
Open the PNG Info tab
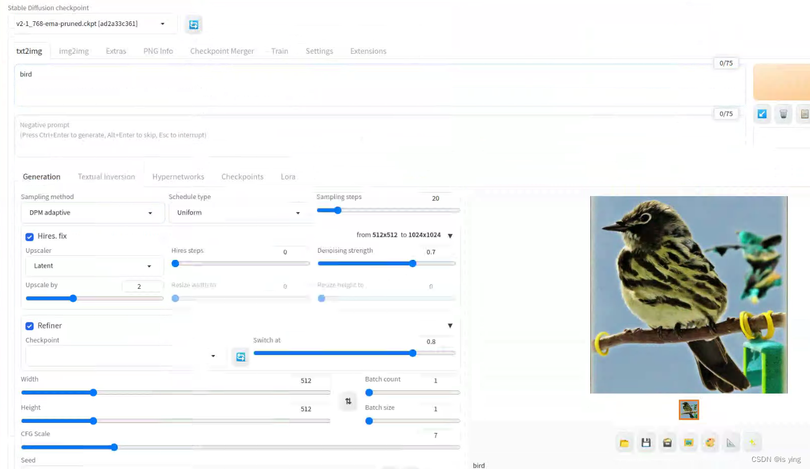pyautogui.click(x=158, y=51)
